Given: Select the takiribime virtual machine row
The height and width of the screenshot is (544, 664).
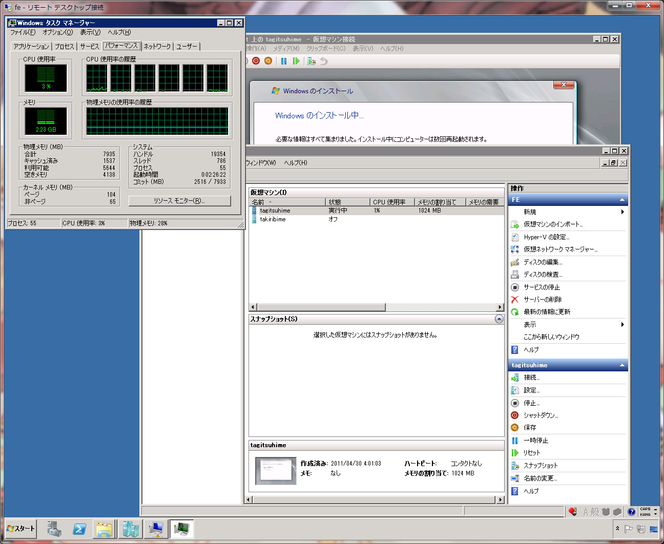Looking at the screenshot, I should pyautogui.click(x=273, y=219).
